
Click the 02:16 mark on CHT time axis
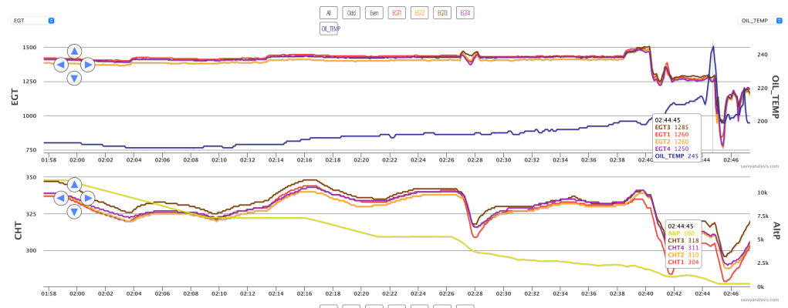click(304, 293)
